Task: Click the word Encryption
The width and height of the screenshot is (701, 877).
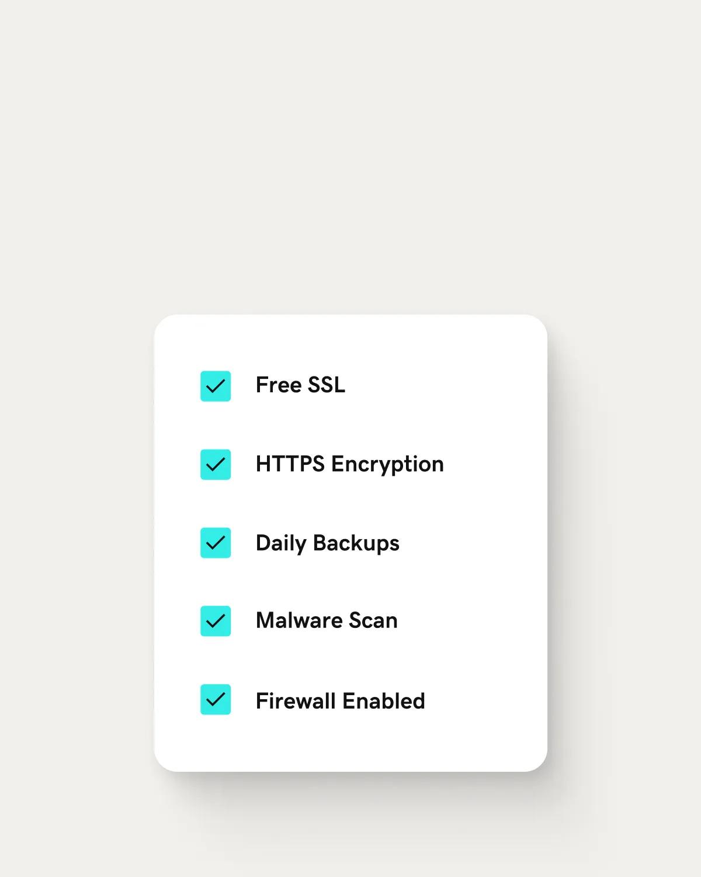Action: (x=387, y=464)
